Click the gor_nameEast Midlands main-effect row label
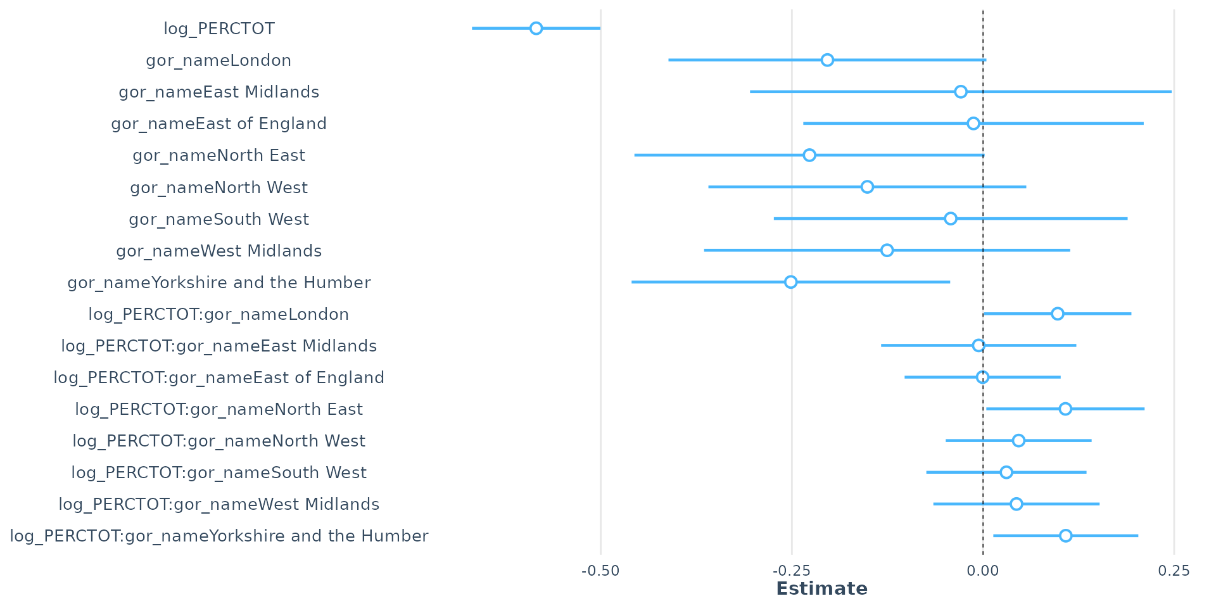The image size is (1216, 608). pyautogui.click(x=219, y=92)
